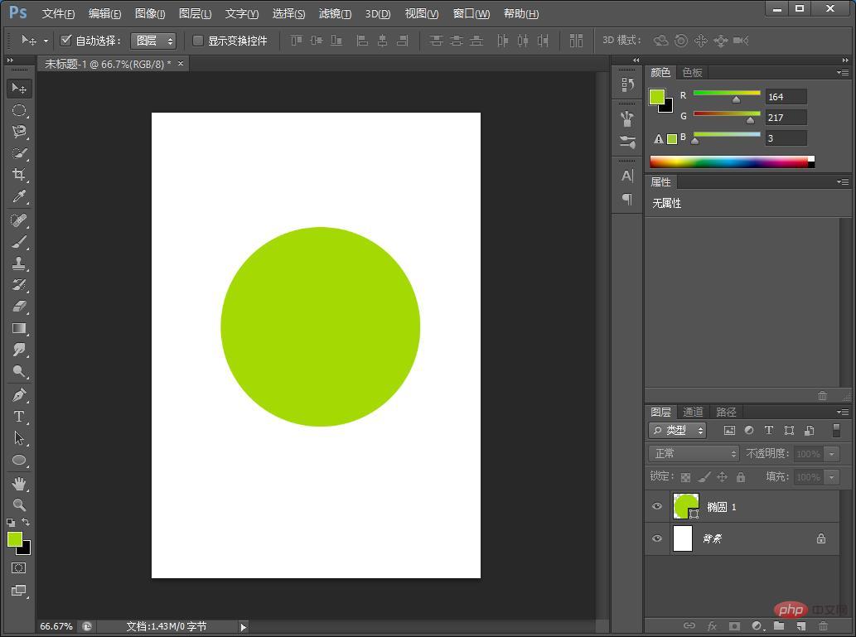Select the Eraser tool
This screenshot has height=637, width=856.
(x=19, y=306)
